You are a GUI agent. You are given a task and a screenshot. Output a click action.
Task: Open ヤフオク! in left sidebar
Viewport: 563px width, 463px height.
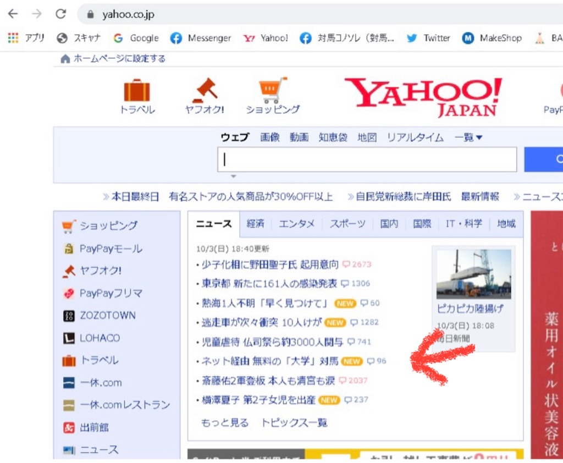point(92,271)
